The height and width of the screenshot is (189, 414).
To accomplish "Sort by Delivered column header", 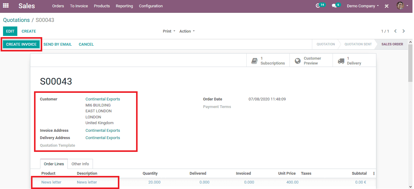I will point(198,173).
